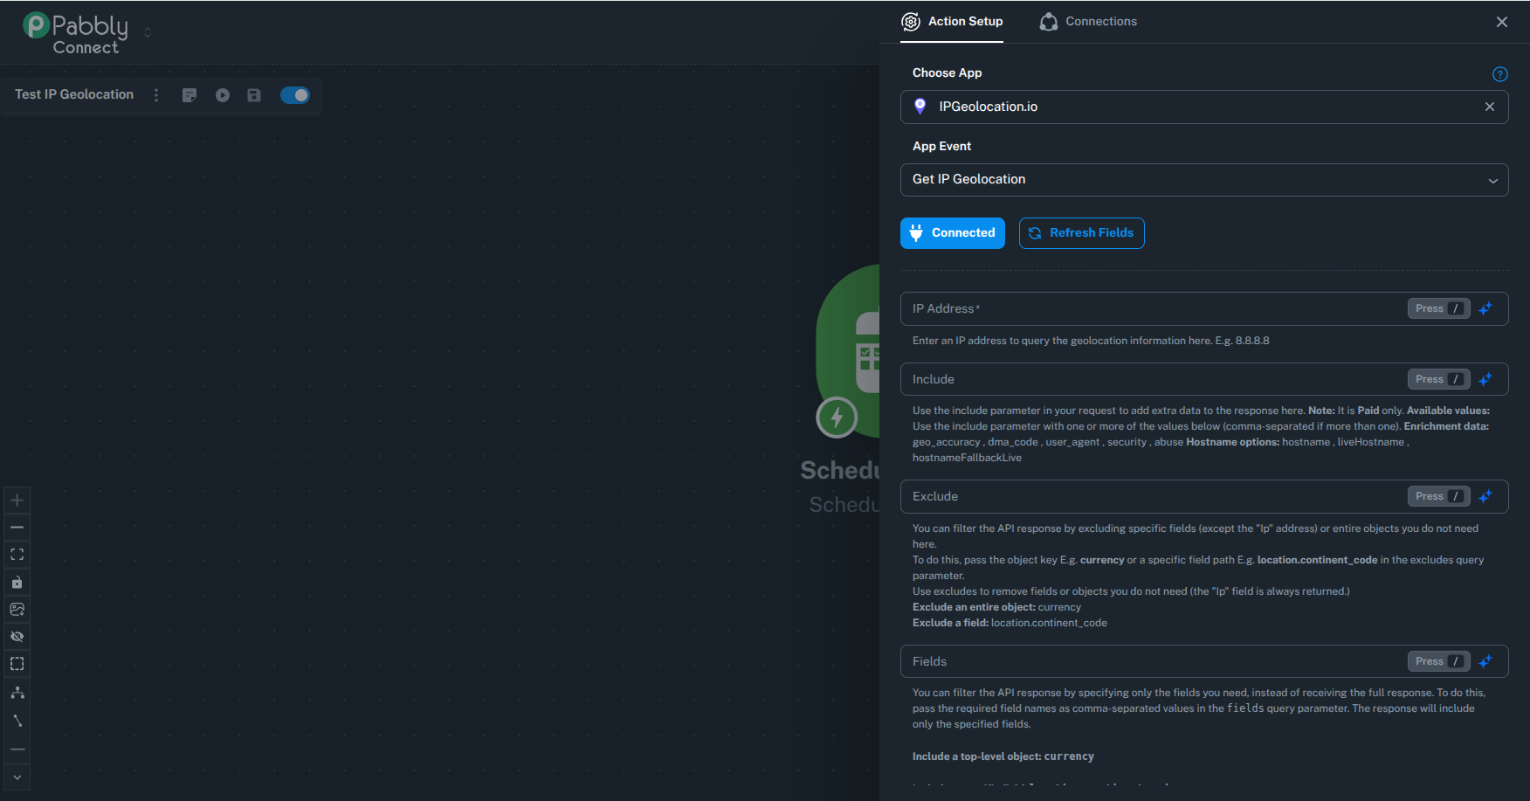The width and height of the screenshot is (1530, 801).
Task: Click the IPGeolocation.io app field
Action: [x=1204, y=107]
